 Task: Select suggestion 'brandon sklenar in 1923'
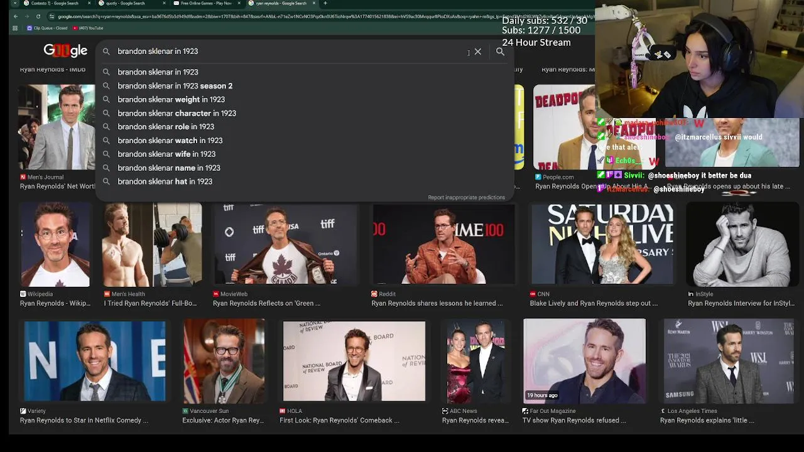pyautogui.click(x=305, y=72)
